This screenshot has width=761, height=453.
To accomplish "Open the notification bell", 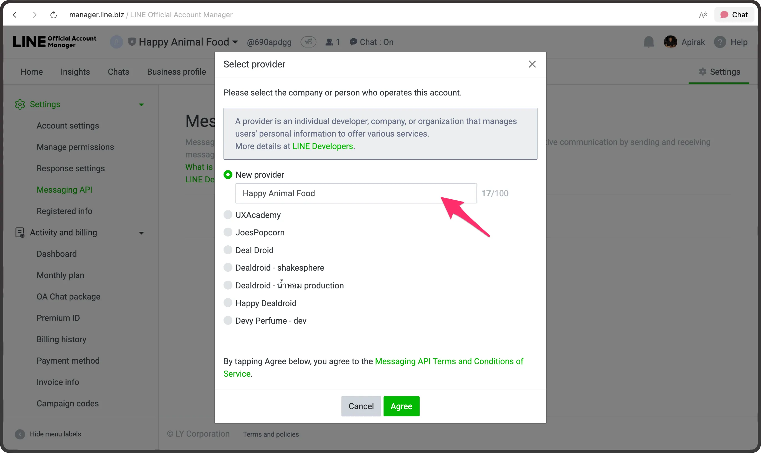I will [x=648, y=42].
